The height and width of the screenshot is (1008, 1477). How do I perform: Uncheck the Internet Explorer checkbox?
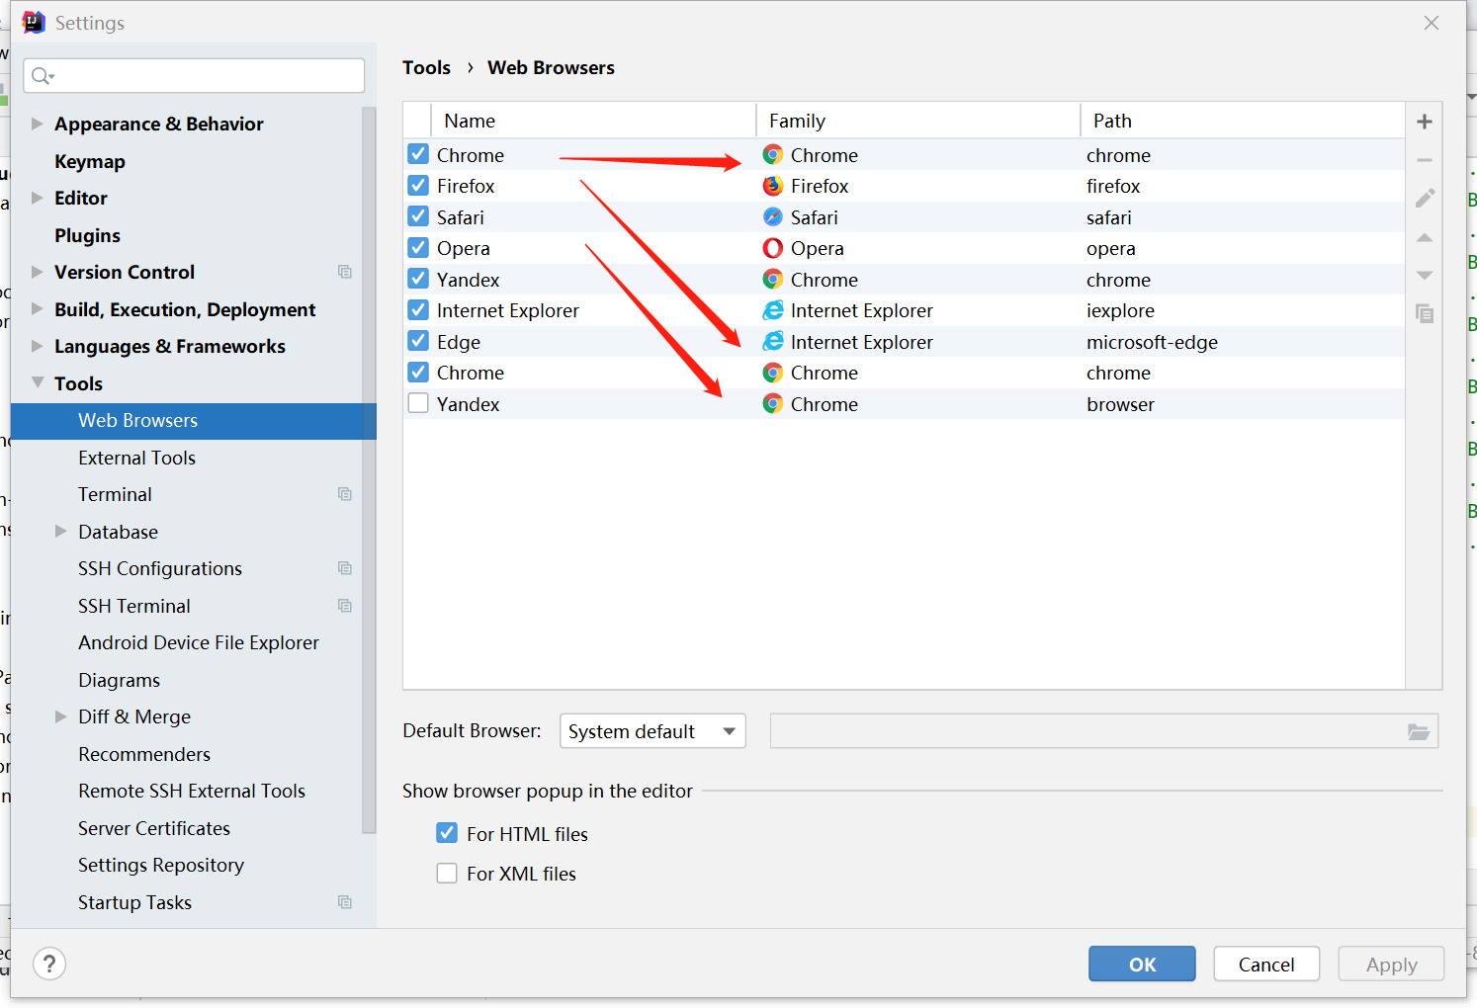(418, 310)
